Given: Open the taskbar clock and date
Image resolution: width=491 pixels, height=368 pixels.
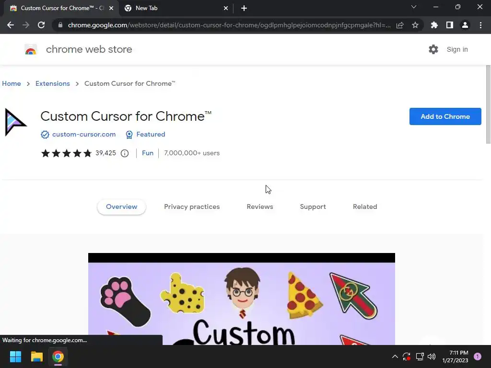Looking at the screenshot, I should click(455, 356).
